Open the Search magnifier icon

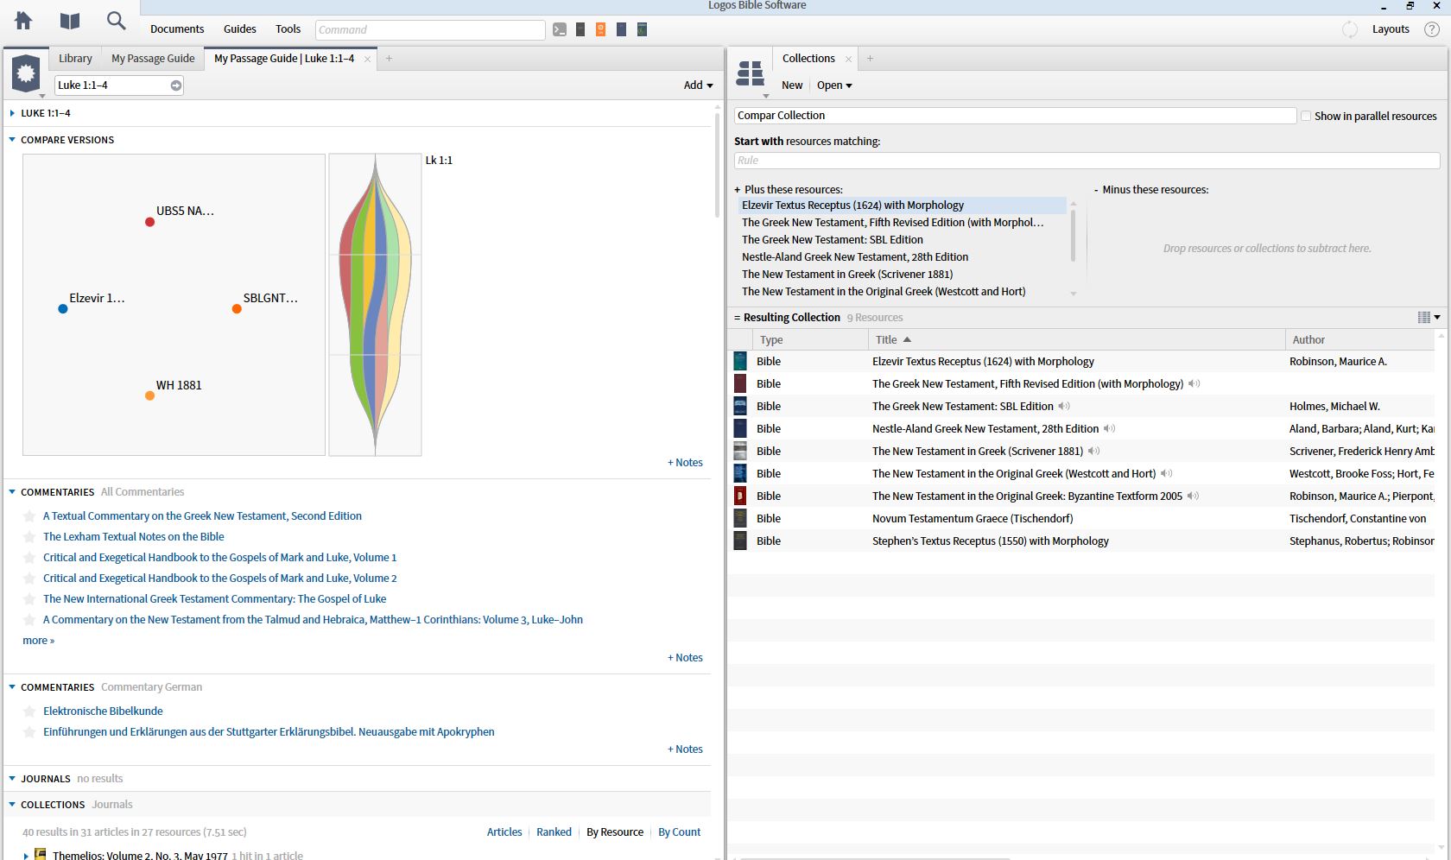[x=116, y=21]
